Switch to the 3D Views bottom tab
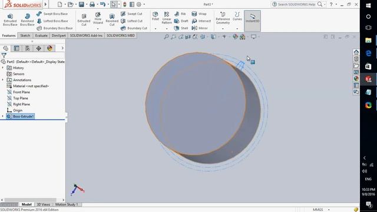This screenshot has width=377, height=212. 43,204
